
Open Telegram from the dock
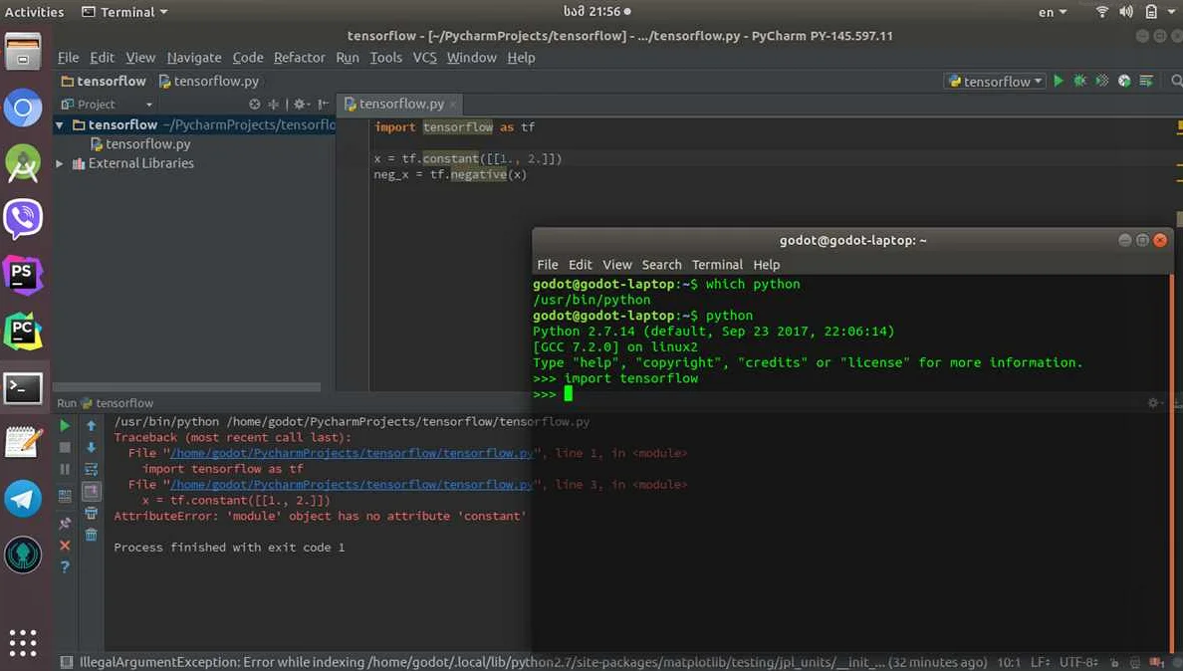coord(23,499)
